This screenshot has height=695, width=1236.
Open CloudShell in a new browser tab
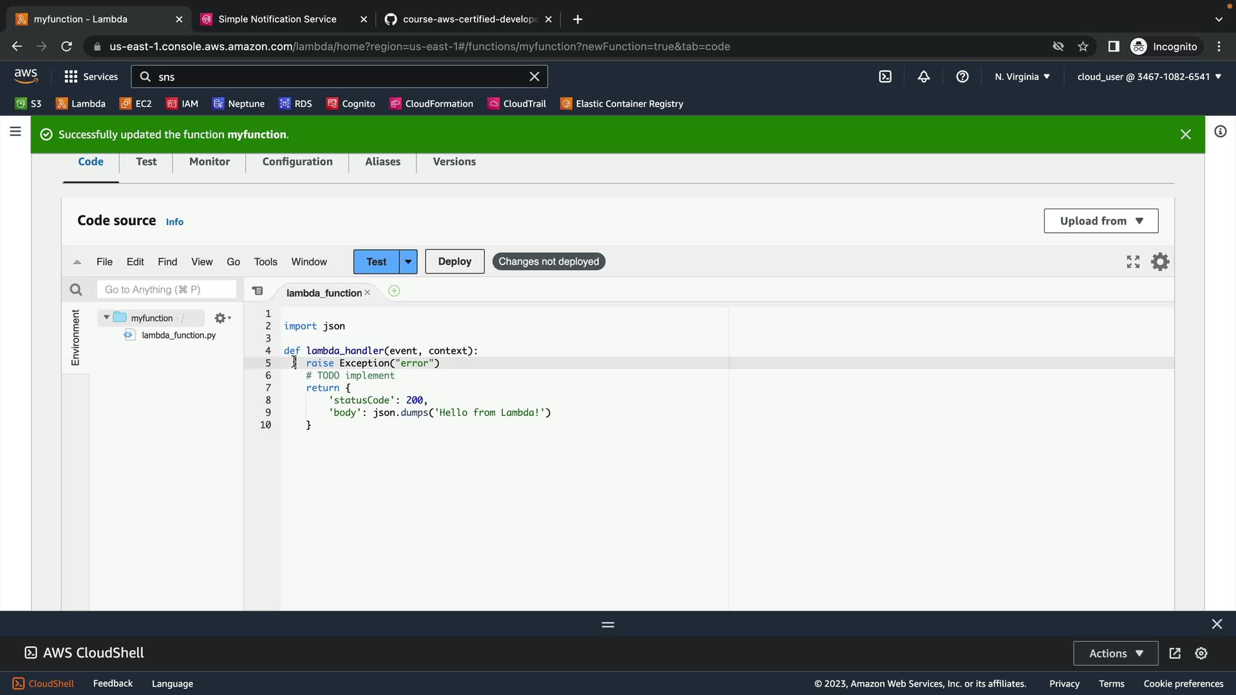pos(1175,653)
